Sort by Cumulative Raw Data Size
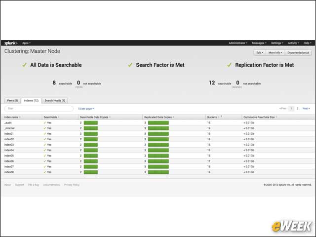The image size is (316, 237). click(x=259, y=117)
